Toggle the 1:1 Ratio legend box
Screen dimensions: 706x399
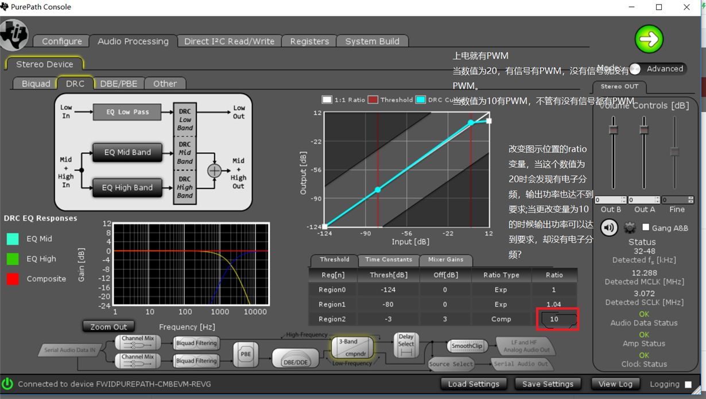coord(327,99)
